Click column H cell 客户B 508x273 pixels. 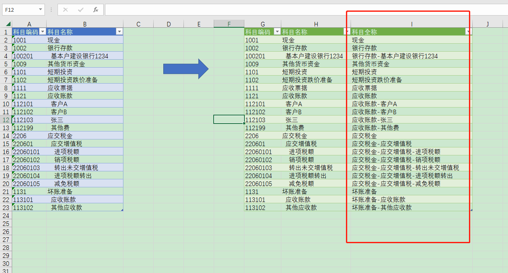[x=316, y=112]
